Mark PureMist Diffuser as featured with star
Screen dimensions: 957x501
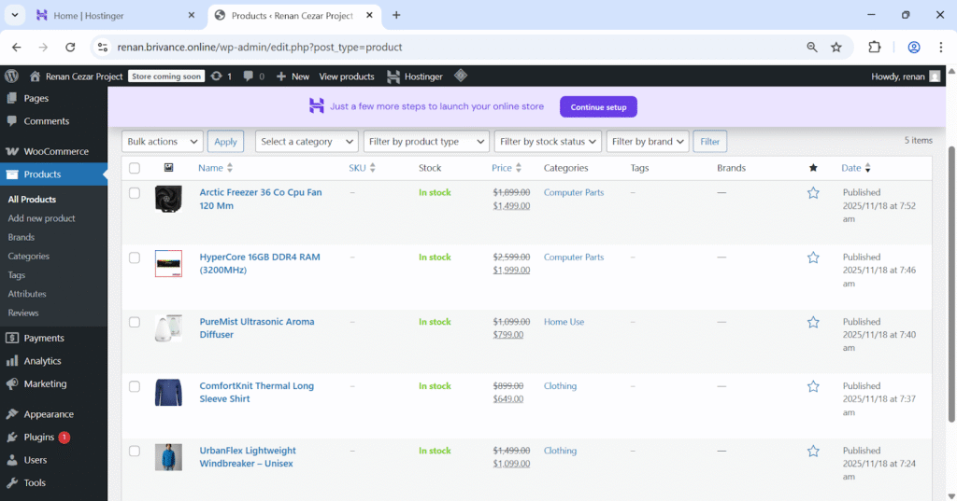(813, 322)
